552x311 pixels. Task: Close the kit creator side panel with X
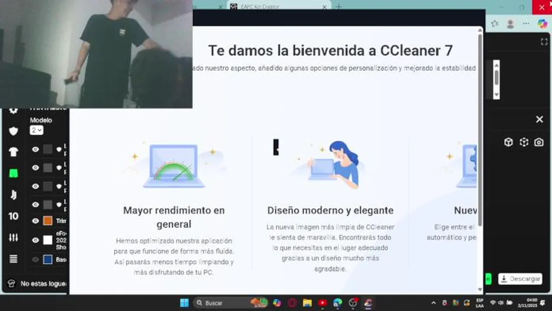pos(539,119)
